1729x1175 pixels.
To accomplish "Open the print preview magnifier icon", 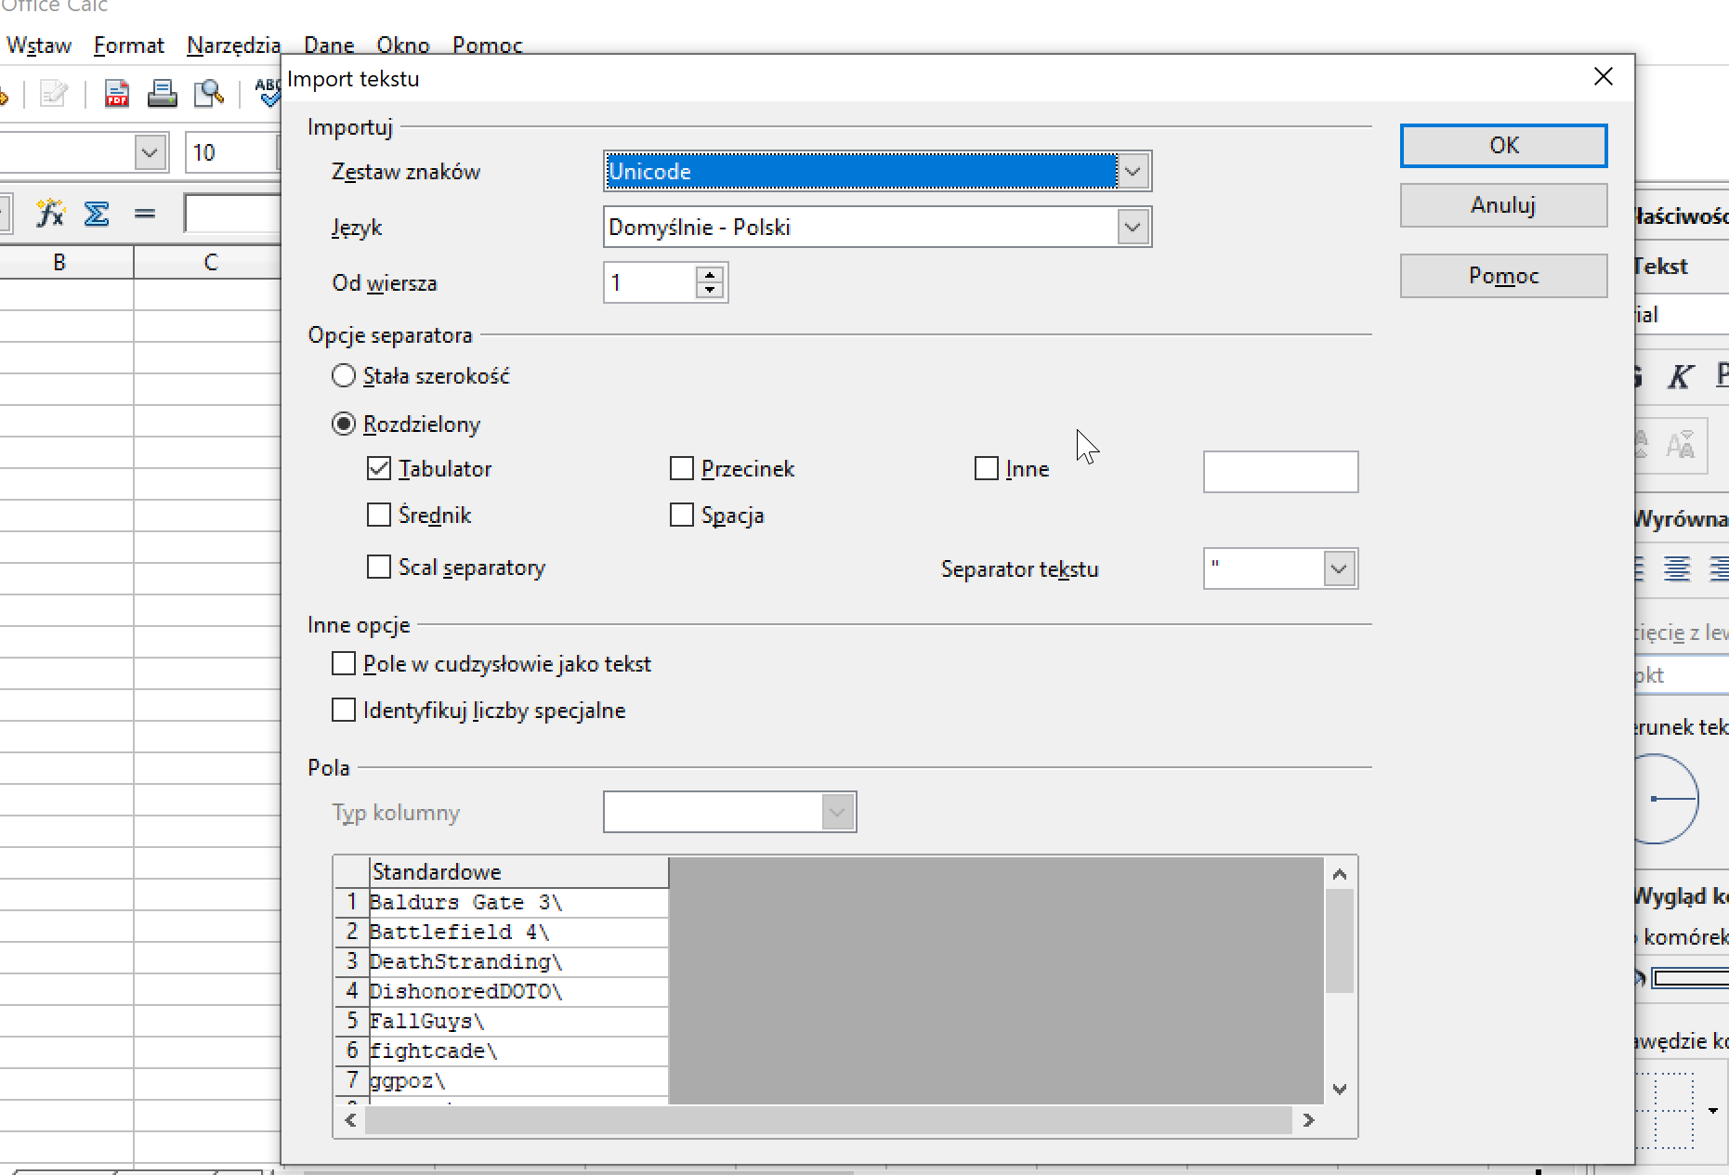I will pyautogui.click(x=209, y=94).
